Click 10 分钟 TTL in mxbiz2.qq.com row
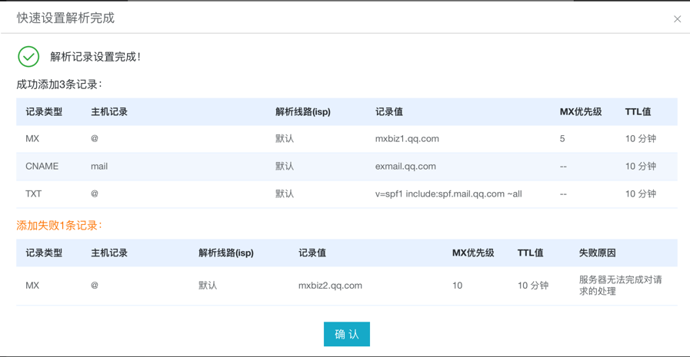The width and height of the screenshot is (690, 357). [533, 286]
